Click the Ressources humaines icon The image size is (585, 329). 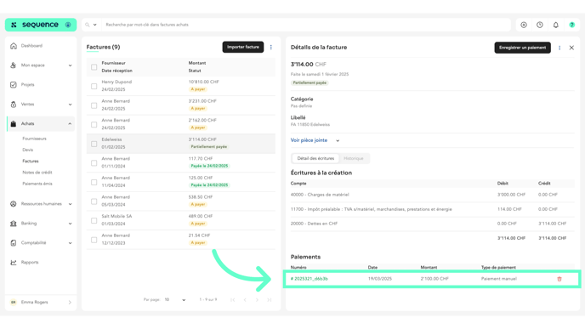tap(14, 204)
